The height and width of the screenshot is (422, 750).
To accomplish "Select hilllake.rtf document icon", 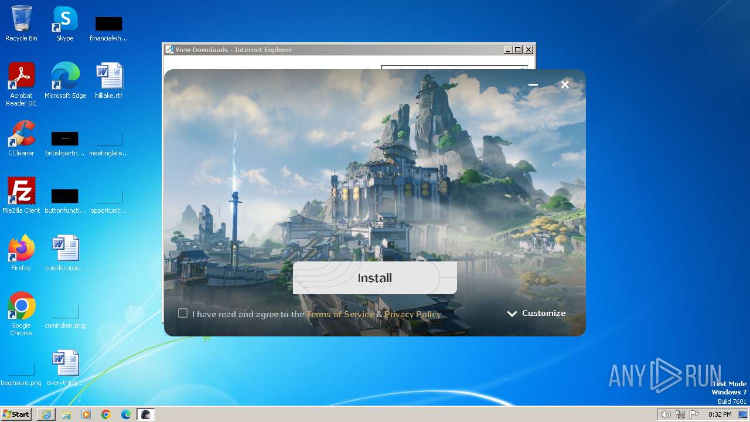I will pyautogui.click(x=109, y=81).
